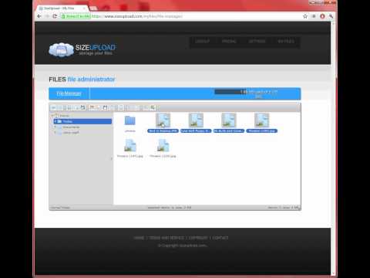Click the browser back arrow button
This screenshot has width=370, height=278.
[x=39, y=16]
